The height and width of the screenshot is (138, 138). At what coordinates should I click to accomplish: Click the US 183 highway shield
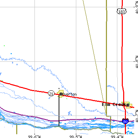tap(122, 11)
